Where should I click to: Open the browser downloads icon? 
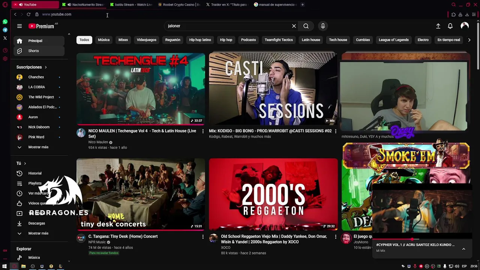[x=467, y=15]
